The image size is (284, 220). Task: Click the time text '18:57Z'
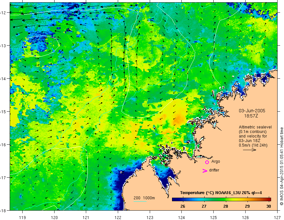(x=251, y=116)
